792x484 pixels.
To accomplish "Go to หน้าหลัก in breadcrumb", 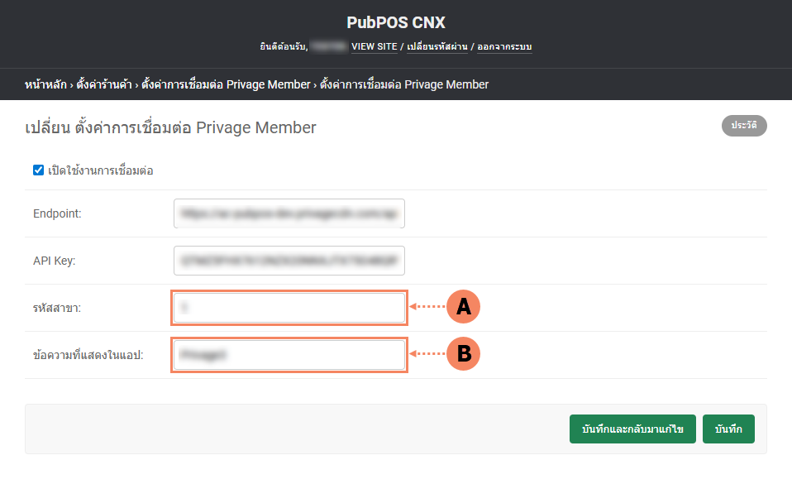I will (45, 84).
